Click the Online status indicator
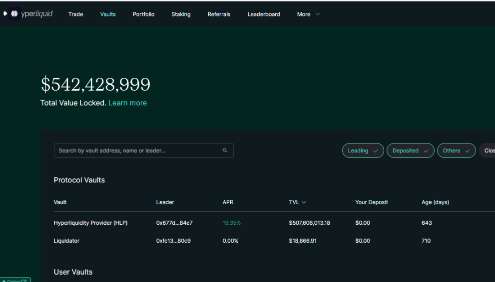 15,280
